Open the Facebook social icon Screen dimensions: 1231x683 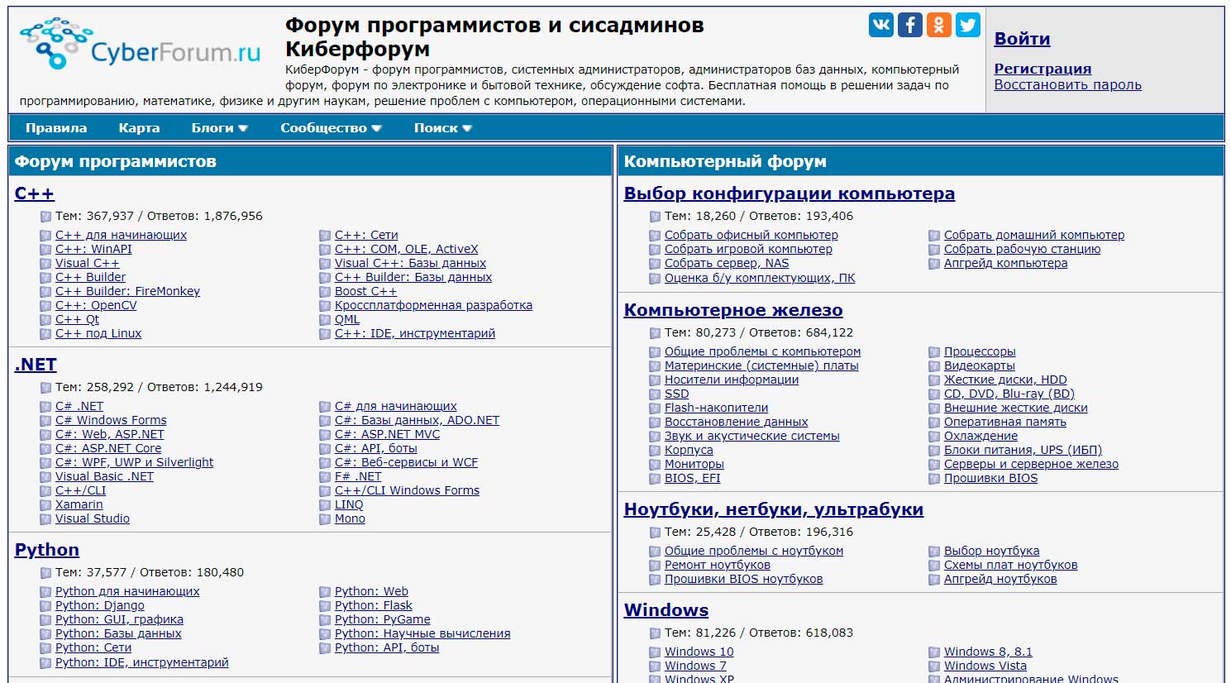click(910, 25)
